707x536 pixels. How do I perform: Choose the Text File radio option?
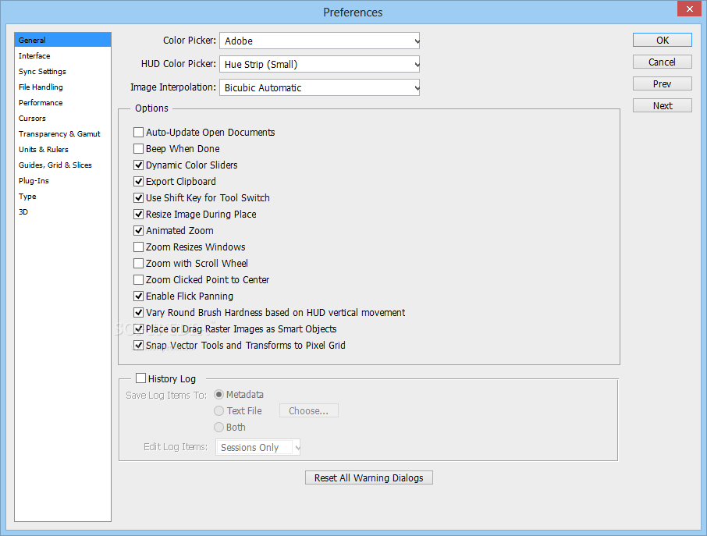pyautogui.click(x=218, y=410)
